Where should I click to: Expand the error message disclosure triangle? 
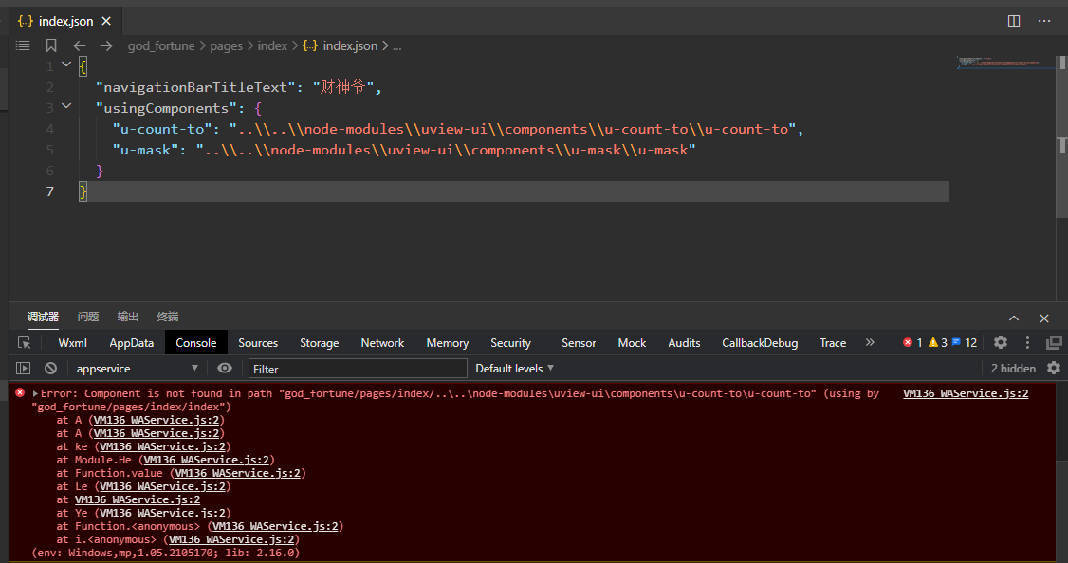[35, 393]
